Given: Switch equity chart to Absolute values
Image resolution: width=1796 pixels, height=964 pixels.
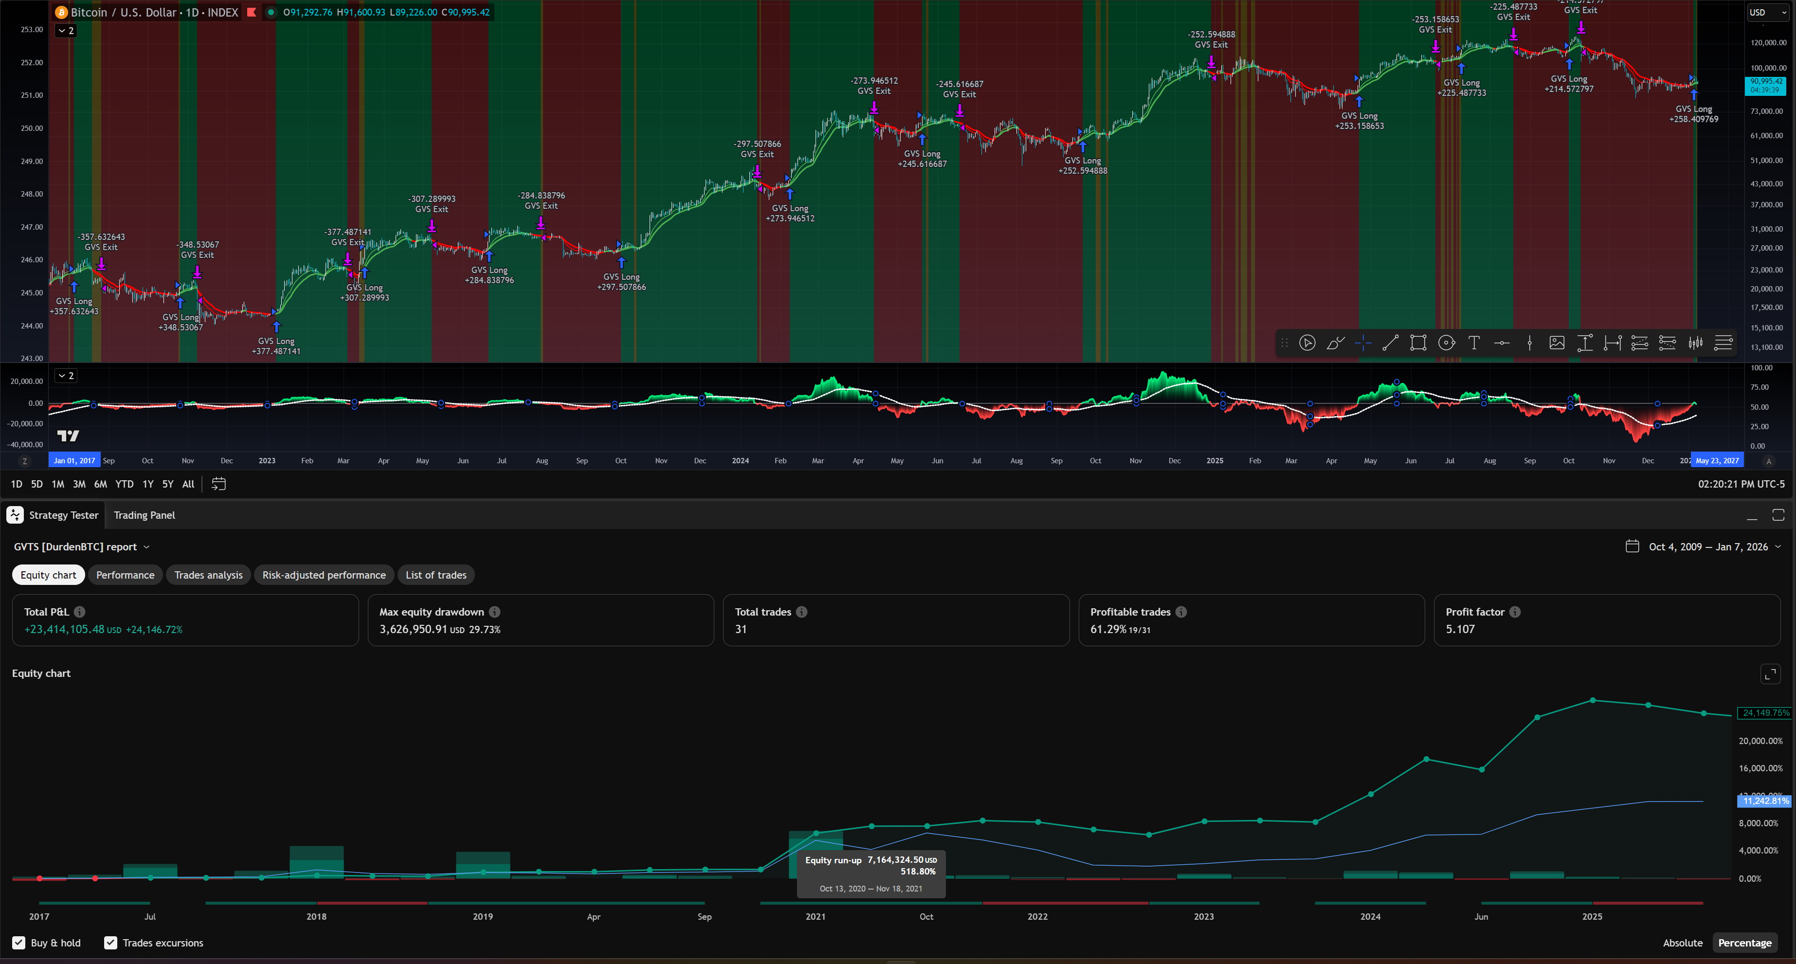Looking at the screenshot, I should (x=1682, y=943).
